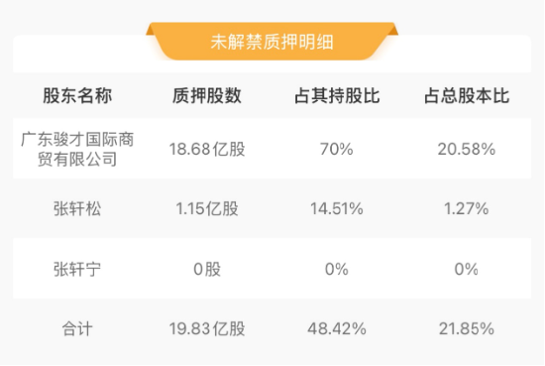Select the 质押股数 column header
545x366 pixels.
point(207,95)
